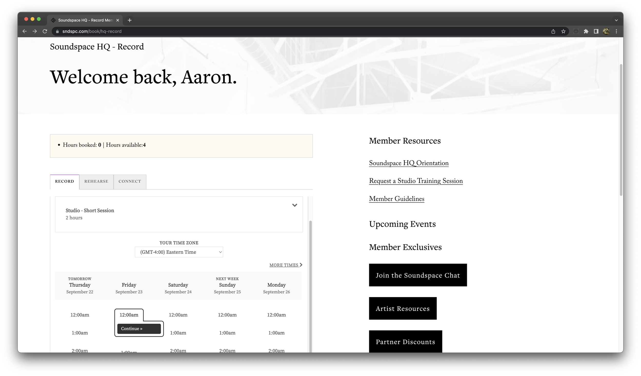Image resolution: width=641 pixels, height=376 pixels.
Task: Click the Soundspace HQ - Record page title
Action: coord(97,47)
